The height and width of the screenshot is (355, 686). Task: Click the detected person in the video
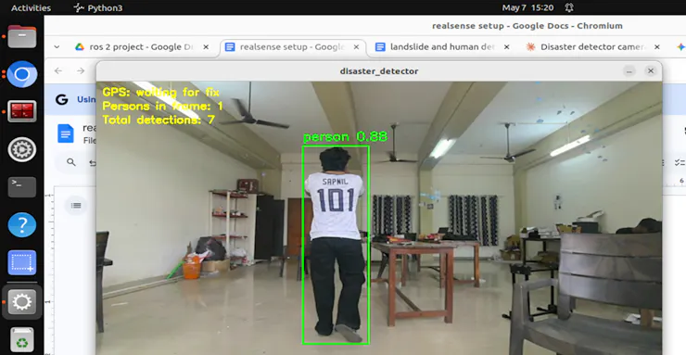(x=336, y=245)
